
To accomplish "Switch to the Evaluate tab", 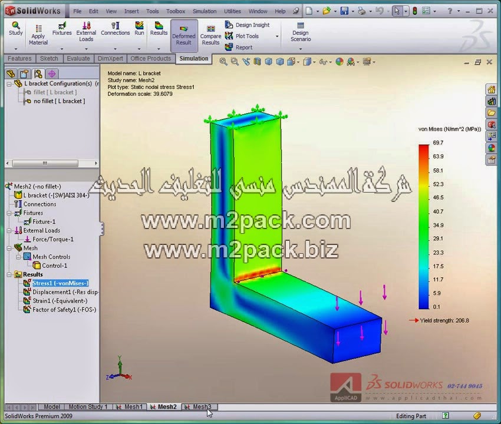I will 78,58.
